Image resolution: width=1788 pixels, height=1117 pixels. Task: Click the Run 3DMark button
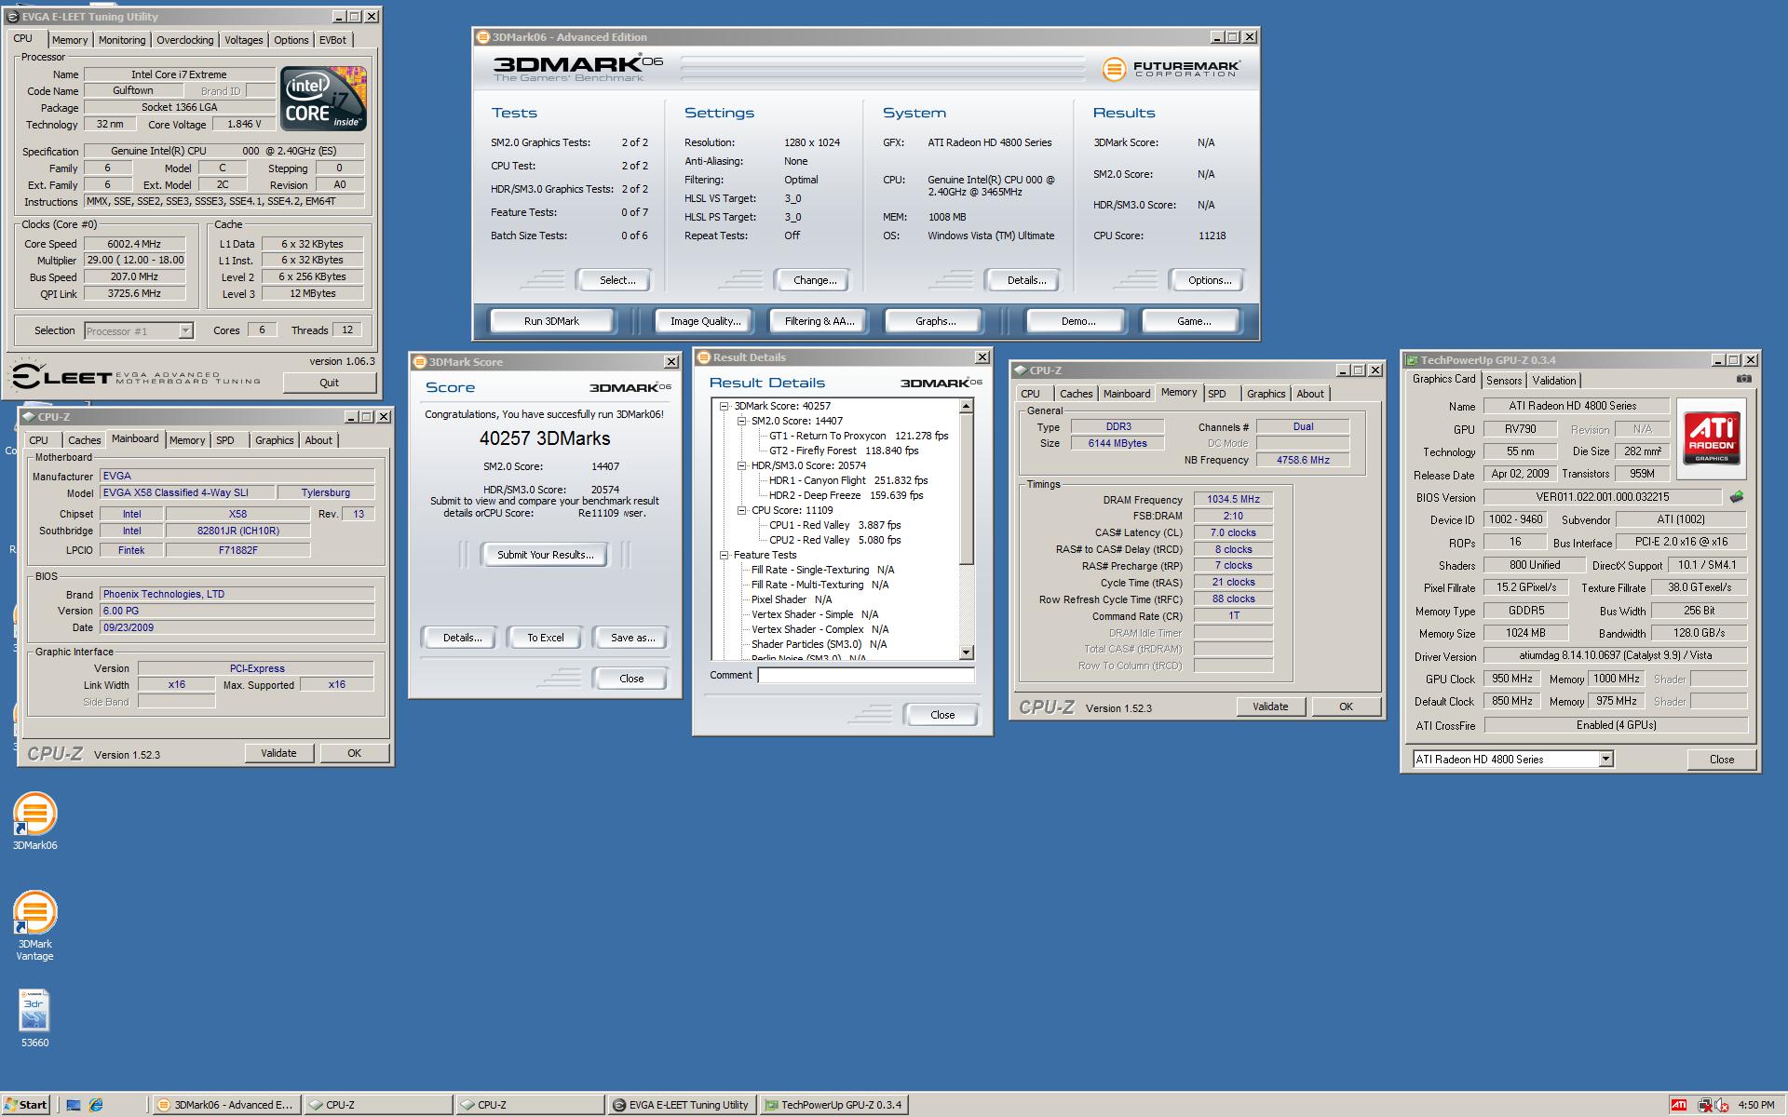(551, 321)
